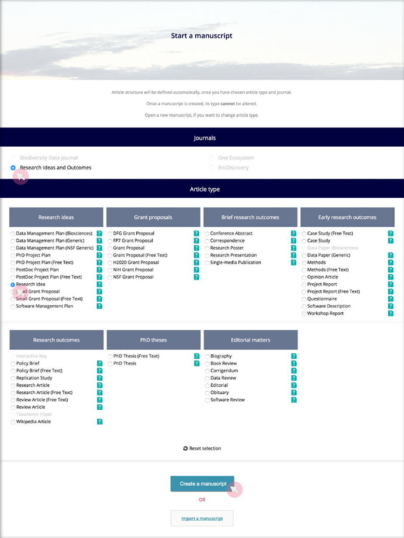View help for Single-media Publication
This screenshot has height=538, width=404.
294,262
